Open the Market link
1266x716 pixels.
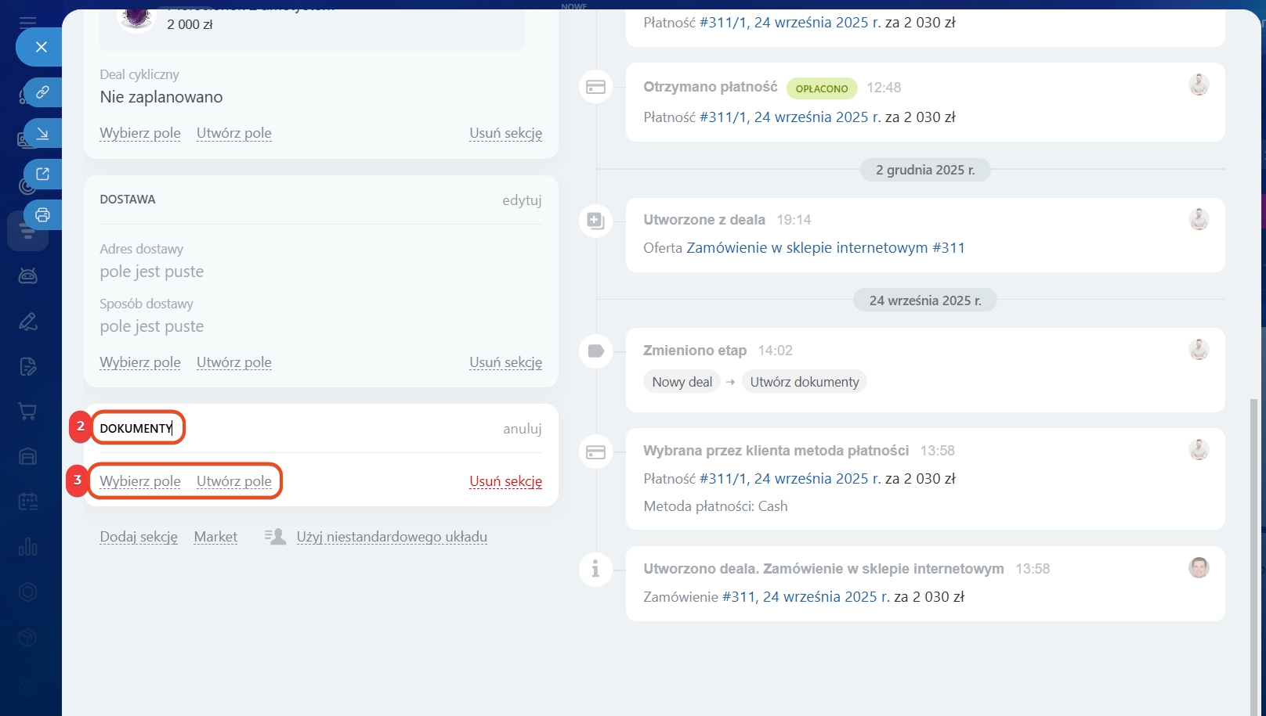(x=215, y=537)
